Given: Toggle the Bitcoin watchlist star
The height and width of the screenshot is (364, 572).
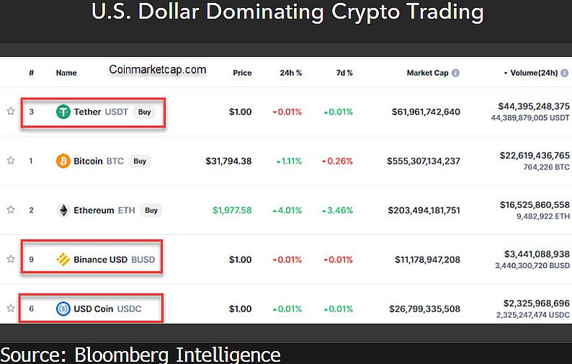Looking at the screenshot, I should tap(11, 161).
